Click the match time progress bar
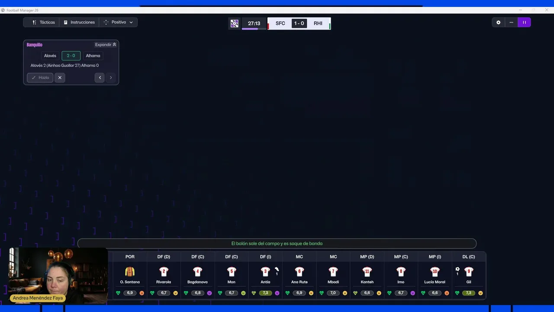Viewport: 554px width, 312px height. (254, 29)
